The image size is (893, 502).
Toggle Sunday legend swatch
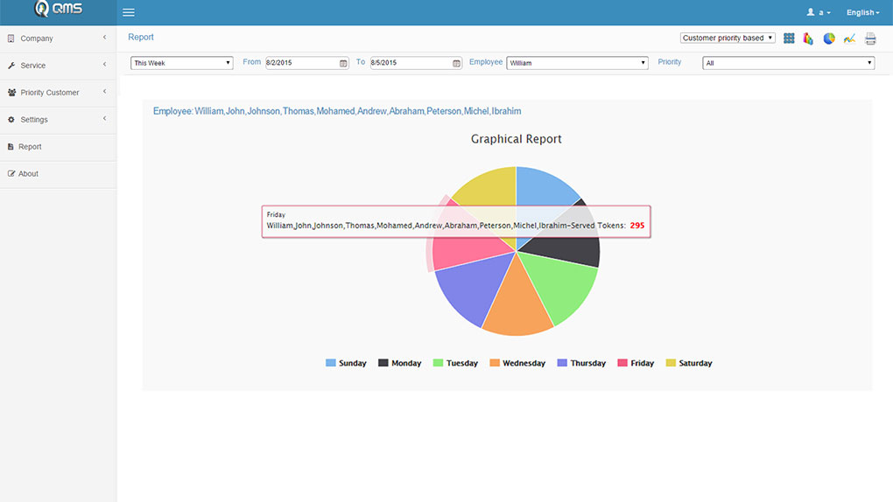[x=330, y=363]
